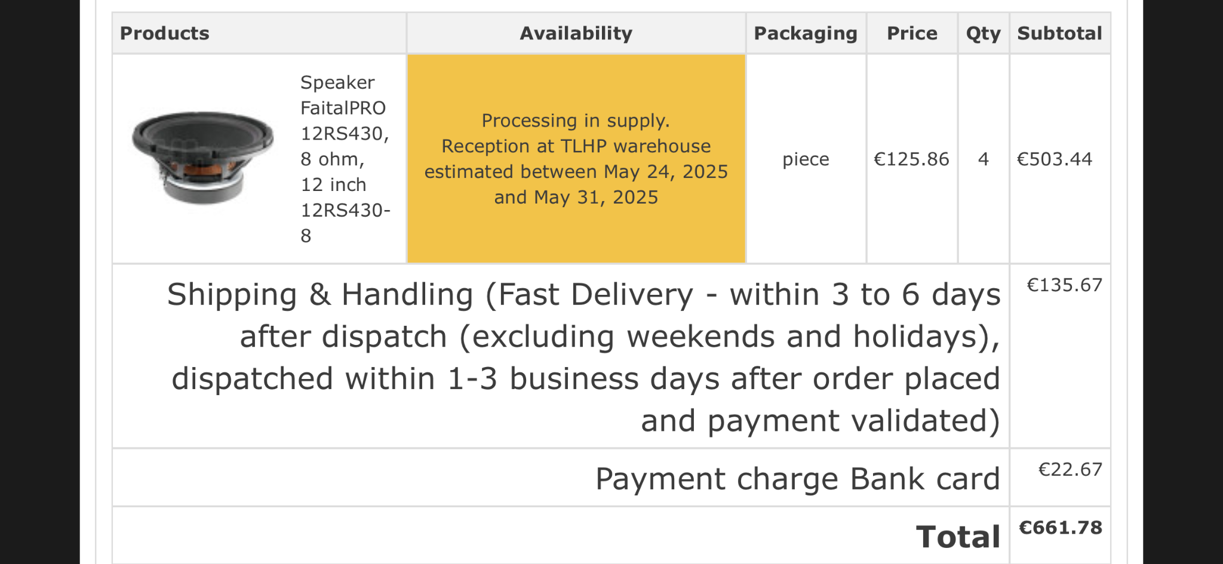Click the quantity value 4
The image size is (1223, 564).
click(x=983, y=159)
